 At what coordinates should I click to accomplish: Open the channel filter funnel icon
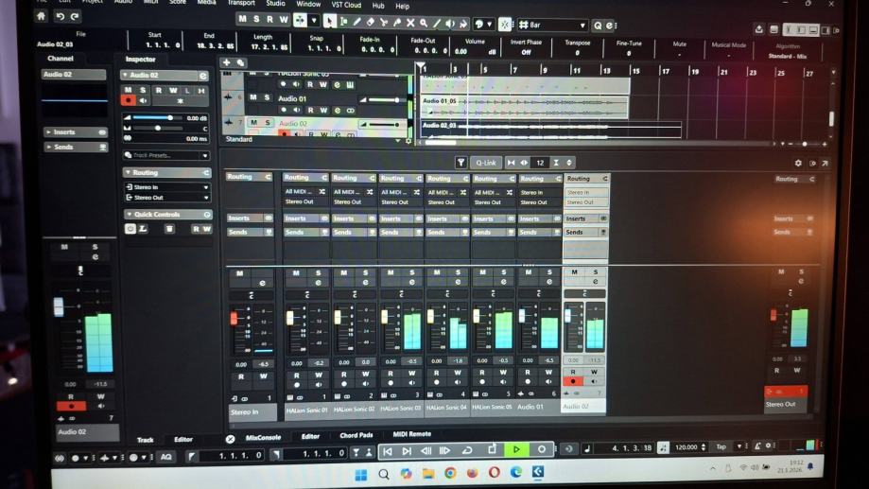coord(461,163)
